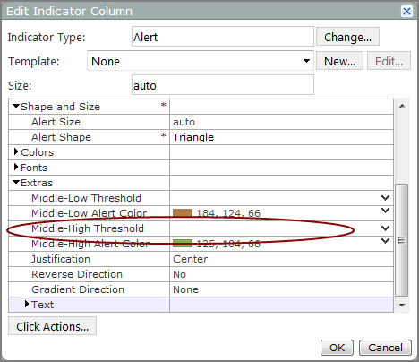Select the Justification value Center
Image resolution: width=419 pixels, height=362 pixels.
point(191,259)
